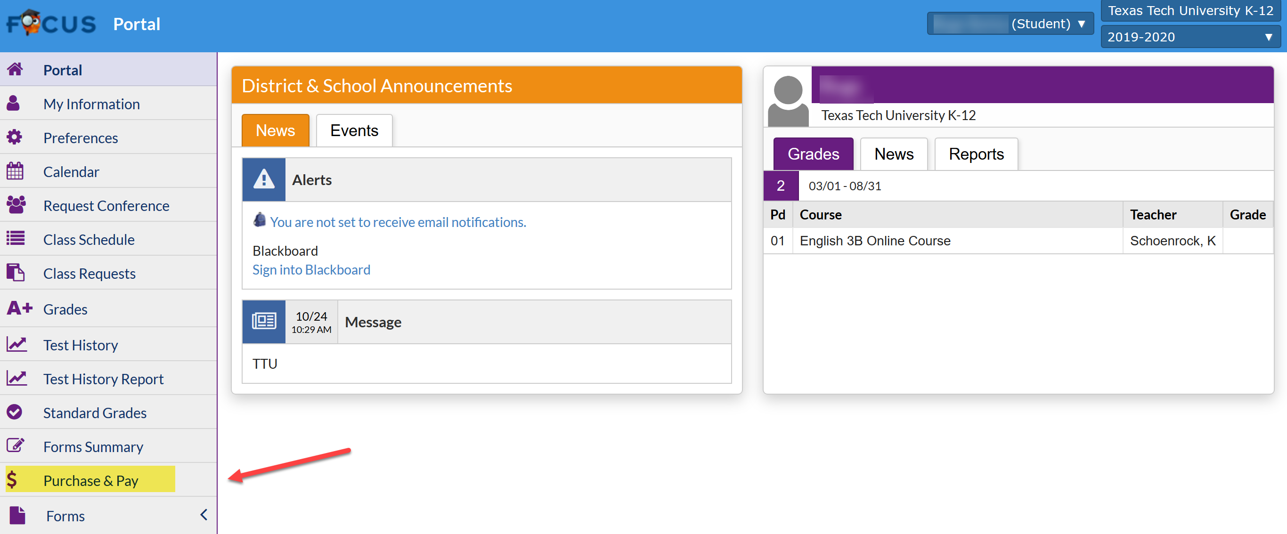The width and height of the screenshot is (1287, 534).
Task: Click the group icon for Request Conference
Action: coord(16,205)
